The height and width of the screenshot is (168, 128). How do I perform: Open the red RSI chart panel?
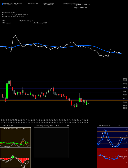click(x=112, y=158)
